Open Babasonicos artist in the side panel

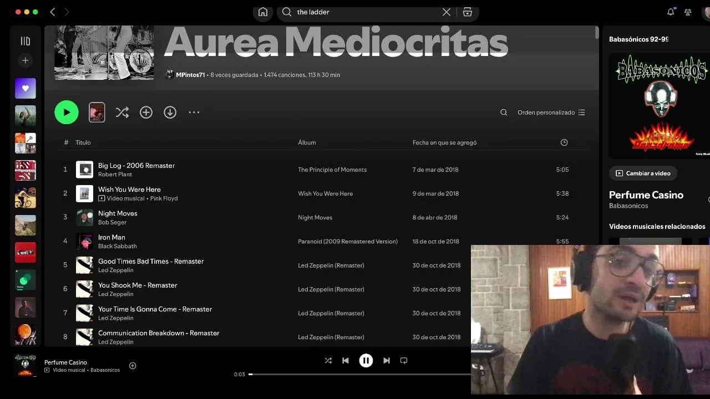[628, 206]
